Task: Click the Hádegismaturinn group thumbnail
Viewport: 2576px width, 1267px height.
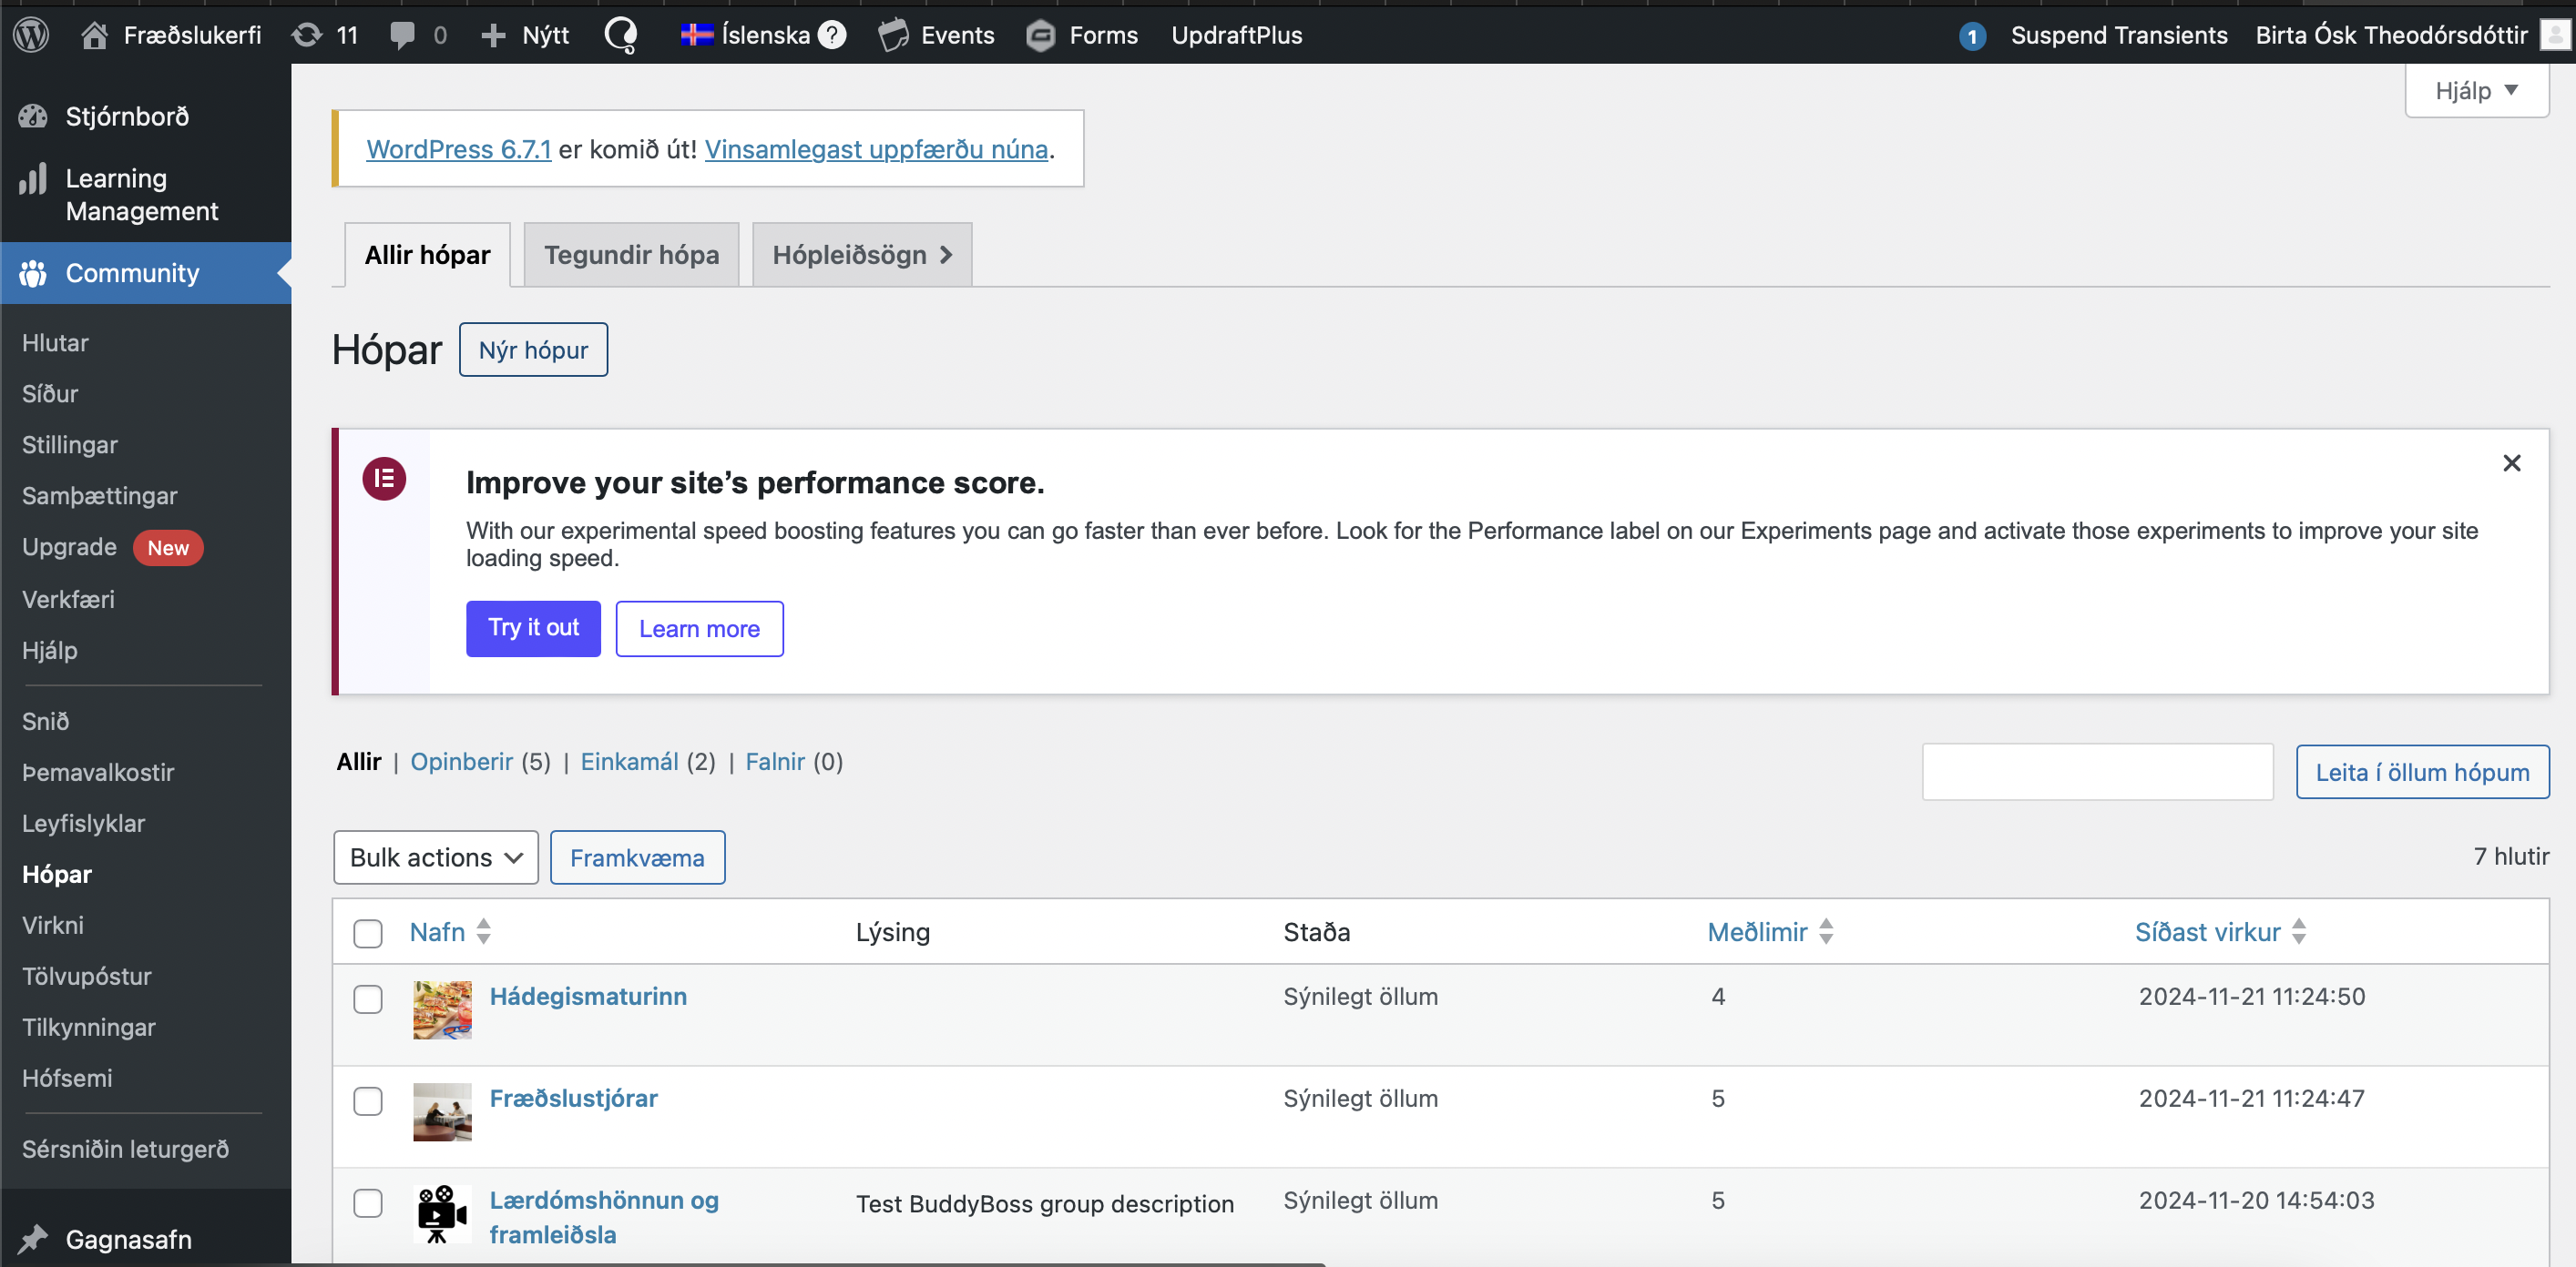Action: tap(442, 1009)
